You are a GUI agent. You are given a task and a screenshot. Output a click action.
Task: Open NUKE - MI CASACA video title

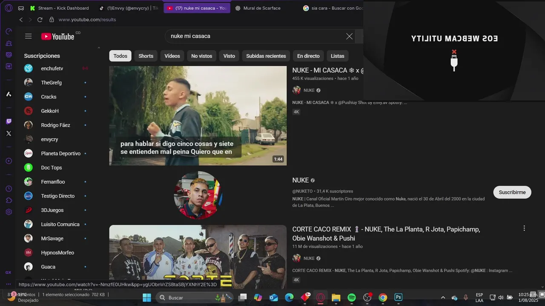pos(328,71)
